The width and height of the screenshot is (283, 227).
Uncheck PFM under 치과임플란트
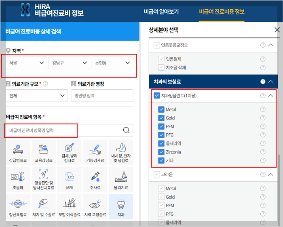point(161,126)
